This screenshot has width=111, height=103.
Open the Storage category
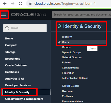(10, 52)
